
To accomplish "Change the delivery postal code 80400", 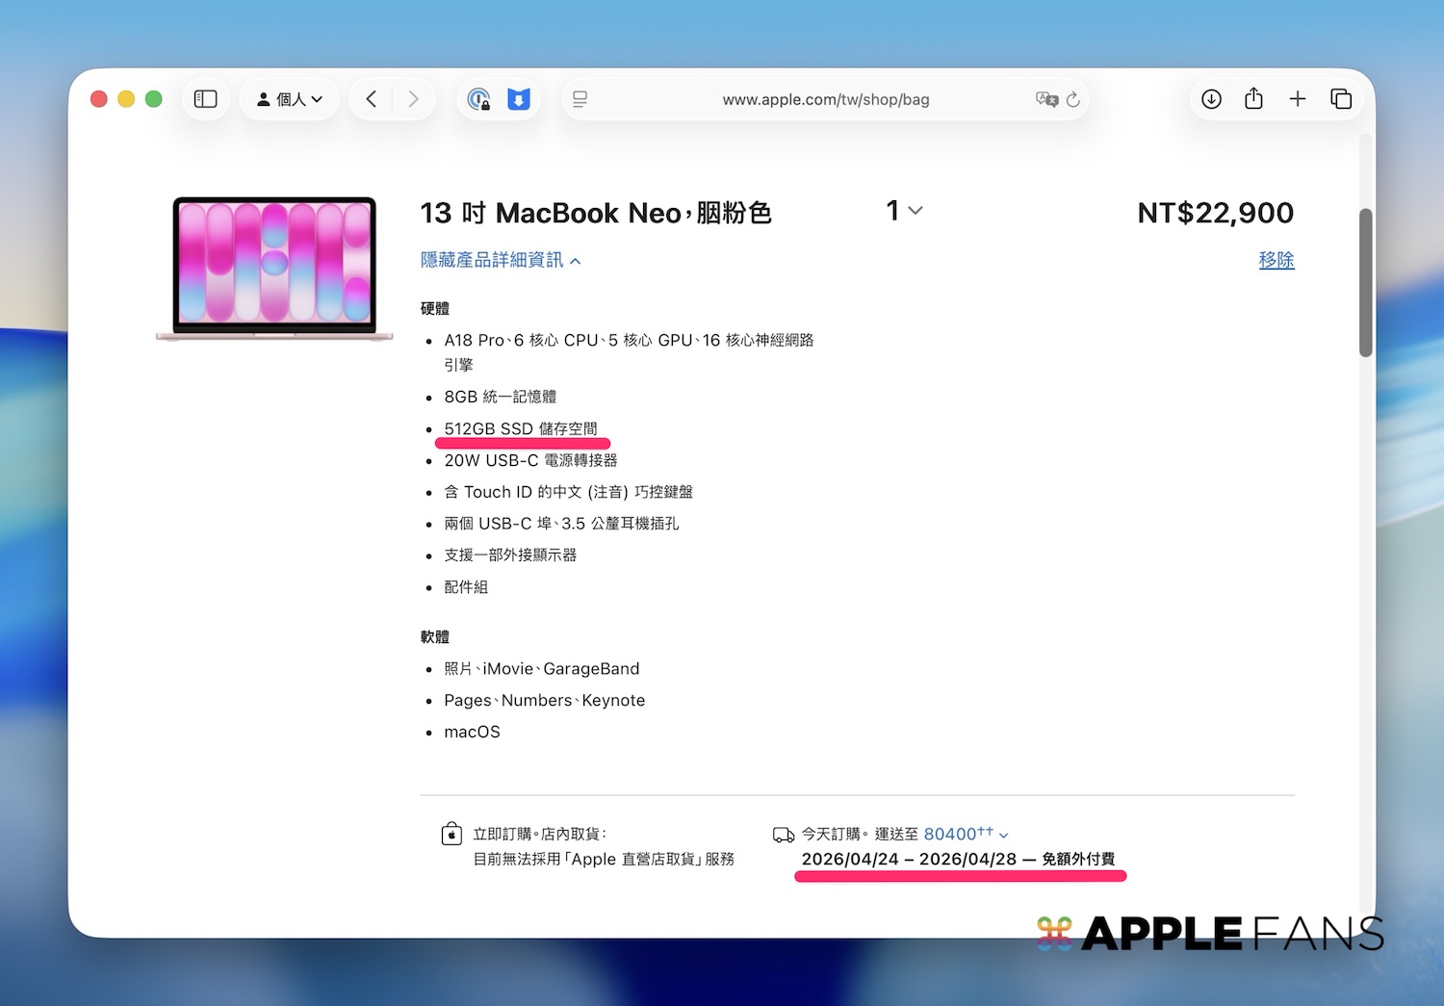I will (x=965, y=834).
